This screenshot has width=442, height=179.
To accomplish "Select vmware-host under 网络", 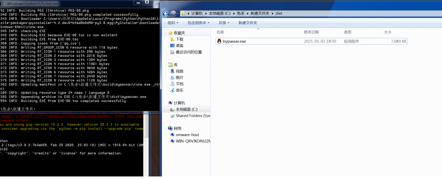I will 187,135.
